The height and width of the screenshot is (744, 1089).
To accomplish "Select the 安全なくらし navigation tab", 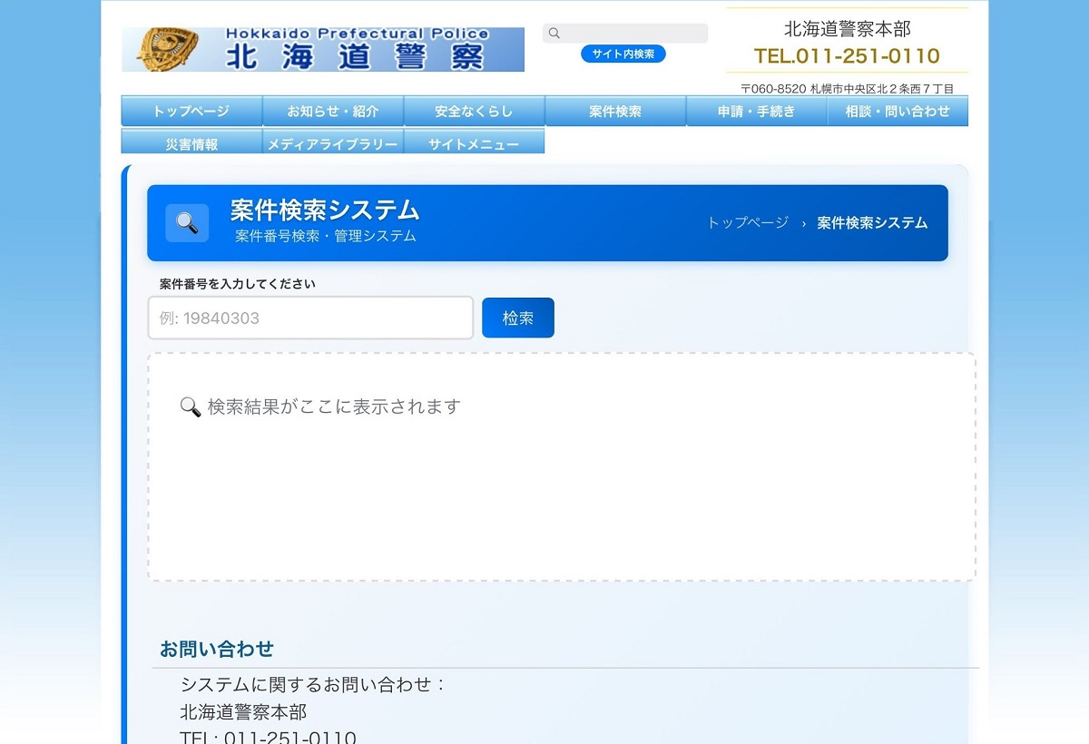I will point(474,111).
